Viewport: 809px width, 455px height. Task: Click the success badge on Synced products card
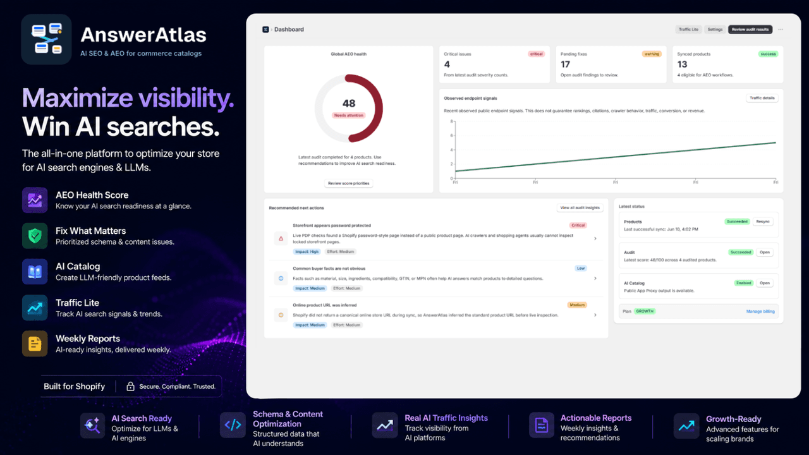click(768, 54)
